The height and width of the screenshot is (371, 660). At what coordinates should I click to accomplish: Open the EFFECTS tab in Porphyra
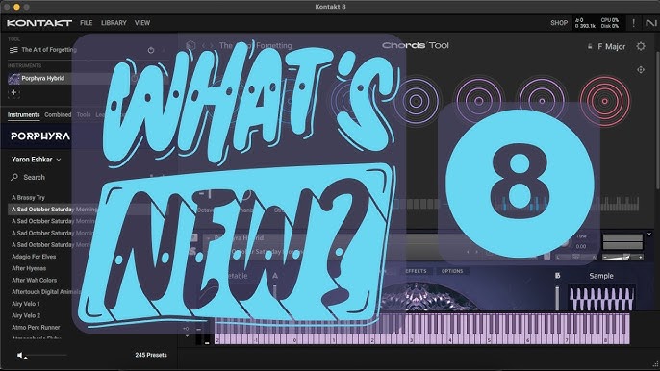pos(416,271)
